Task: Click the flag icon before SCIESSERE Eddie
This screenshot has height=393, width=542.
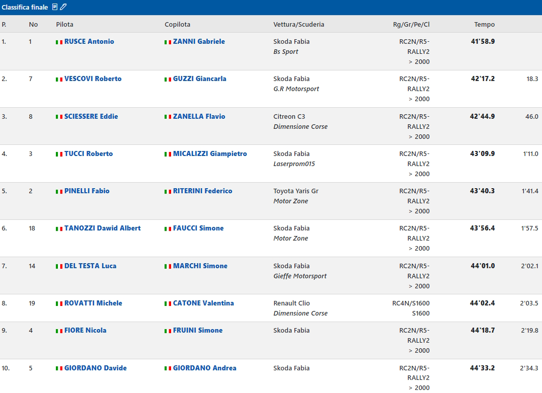Action: pos(59,117)
